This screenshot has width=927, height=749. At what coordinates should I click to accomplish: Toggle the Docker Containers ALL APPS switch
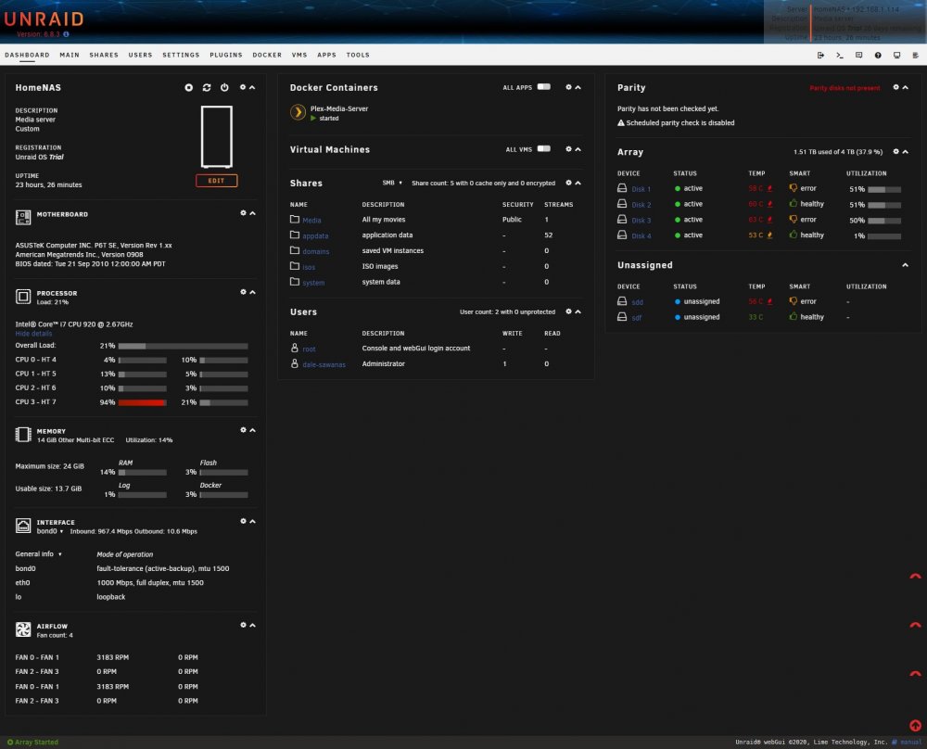544,87
